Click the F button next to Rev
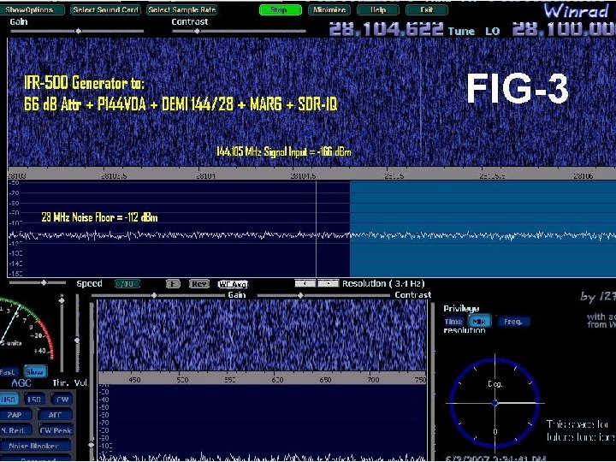This screenshot has height=462, width=616. click(x=173, y=284)
